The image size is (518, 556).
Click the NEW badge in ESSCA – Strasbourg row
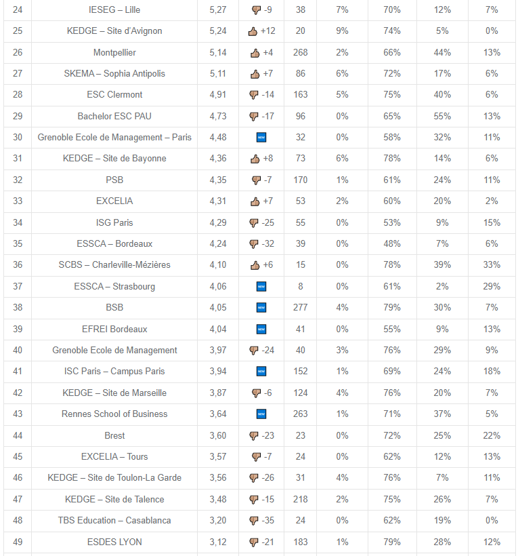click(x=261, y=287)
